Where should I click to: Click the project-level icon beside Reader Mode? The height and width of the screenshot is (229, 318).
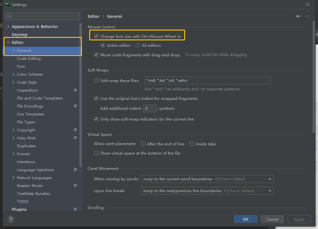tap(76, 186)
